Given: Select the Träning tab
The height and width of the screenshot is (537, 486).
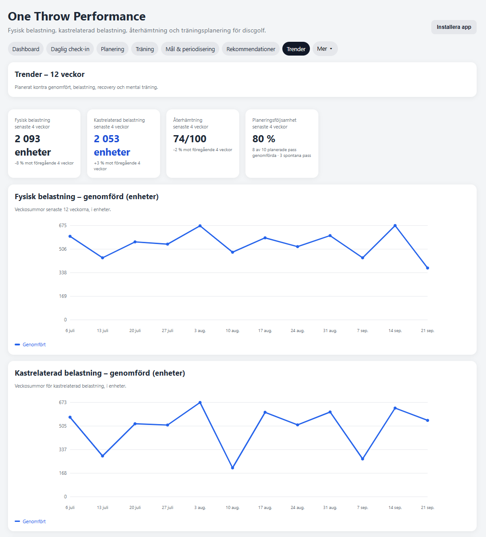Looking at the screenshot, I should tap(145, 49).
